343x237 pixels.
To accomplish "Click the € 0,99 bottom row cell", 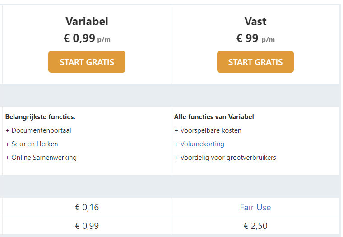I will click(87, 226).
